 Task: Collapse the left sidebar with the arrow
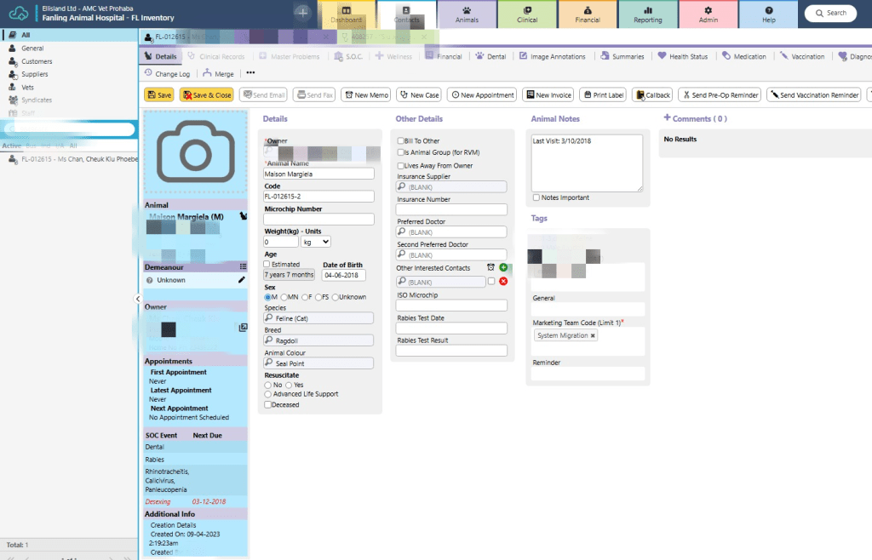point(138,299)
